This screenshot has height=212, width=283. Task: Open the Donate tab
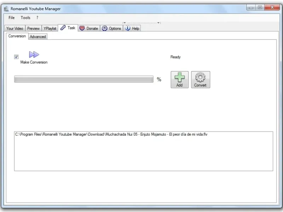pyautogui.click(x=89, y=29)
